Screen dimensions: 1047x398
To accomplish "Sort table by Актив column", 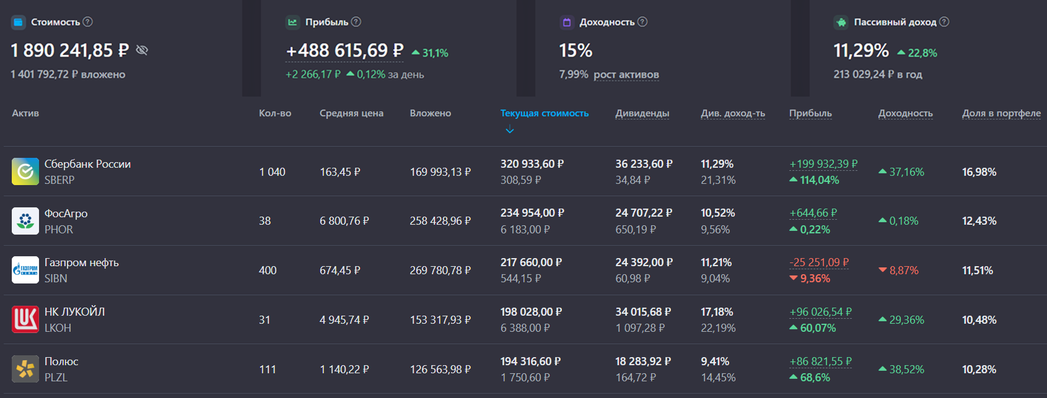I will (25, 113).
